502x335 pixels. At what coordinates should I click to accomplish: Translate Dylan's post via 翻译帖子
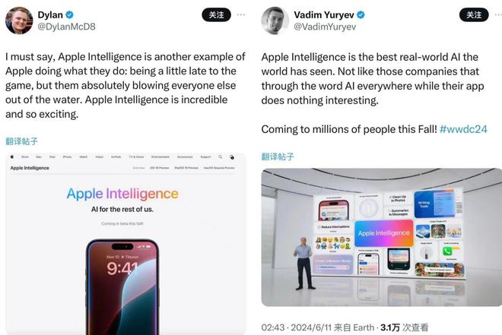point(21,141)
